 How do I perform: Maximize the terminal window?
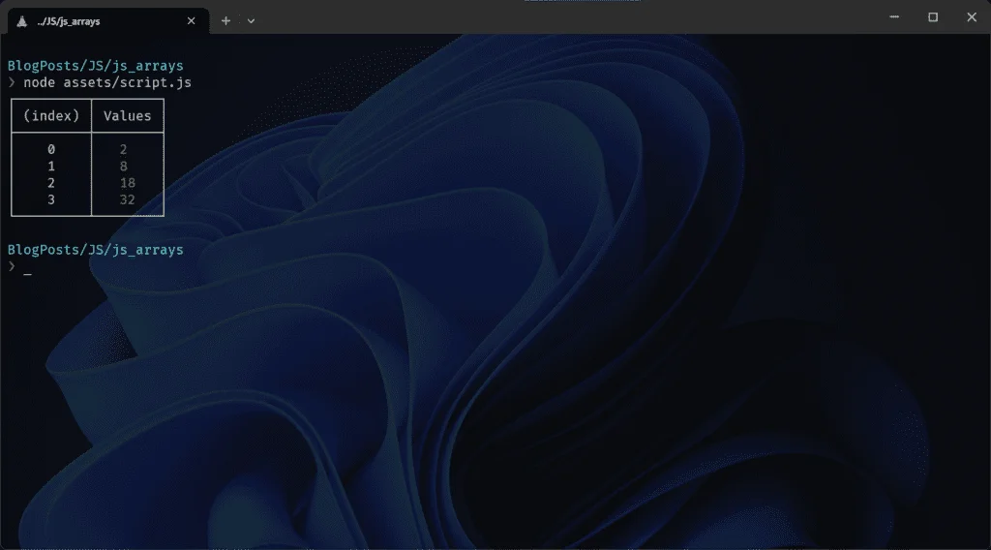tap(933, 17)
